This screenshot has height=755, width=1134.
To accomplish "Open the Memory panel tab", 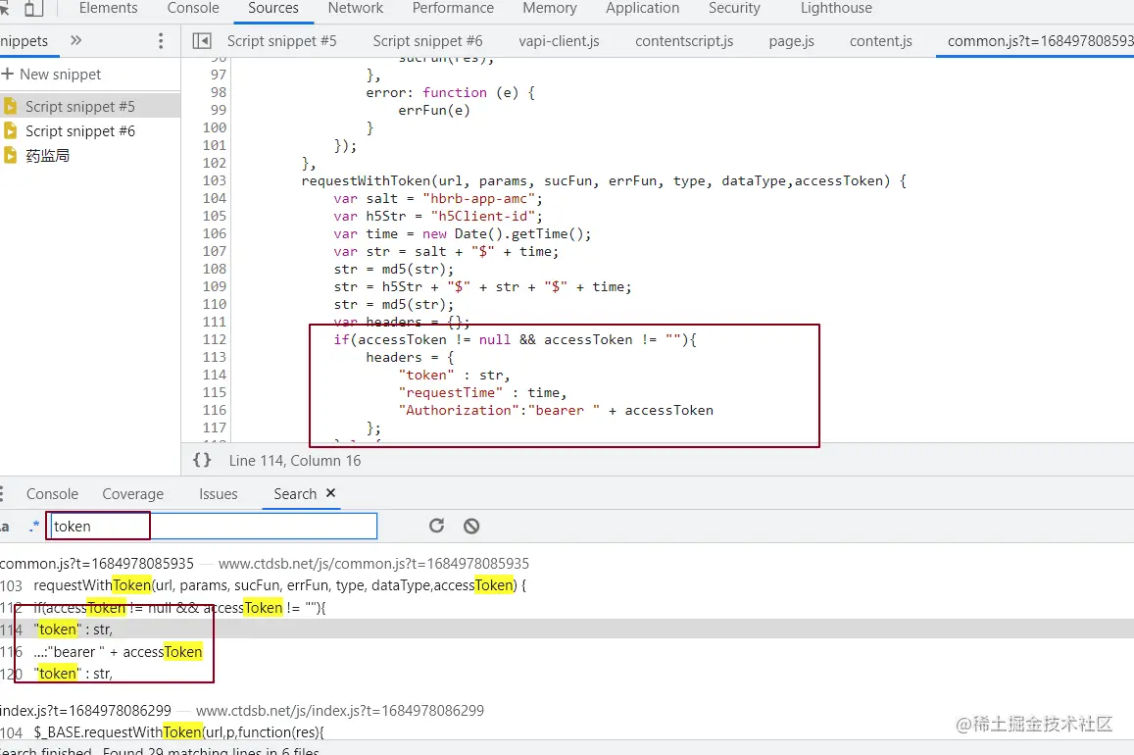I will (x=550, y=8).
